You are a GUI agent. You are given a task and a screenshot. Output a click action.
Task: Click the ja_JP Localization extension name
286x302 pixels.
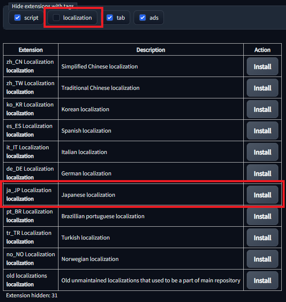click(x=29, y=190)
